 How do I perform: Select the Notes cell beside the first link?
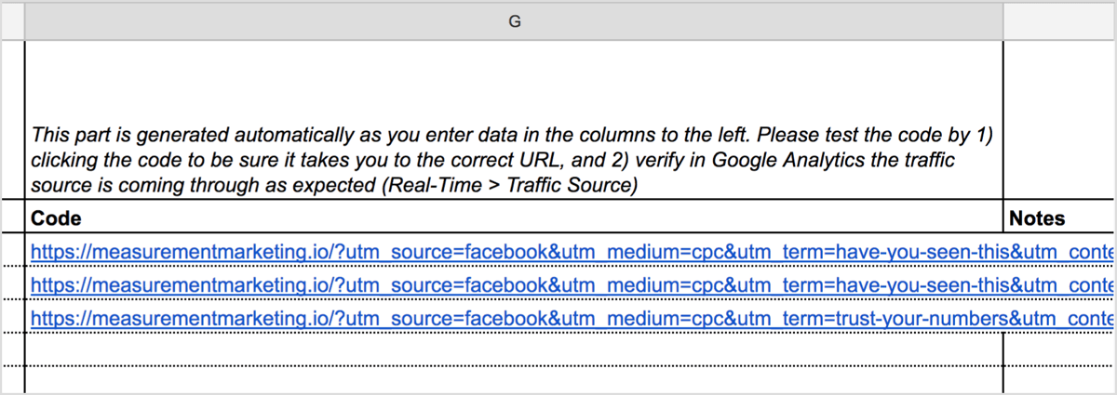(1058, 250)
